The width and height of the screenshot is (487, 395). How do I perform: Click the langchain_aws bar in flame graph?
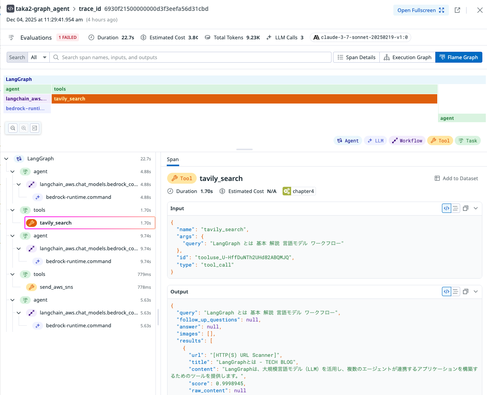tap(27, 99)
